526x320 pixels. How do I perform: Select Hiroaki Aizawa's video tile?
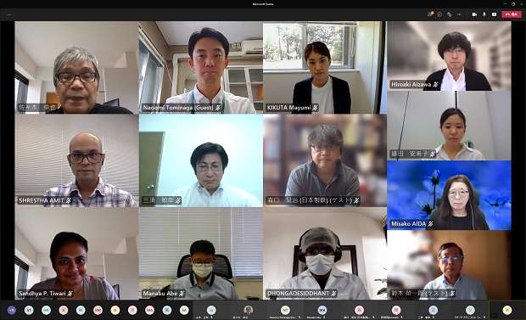pyautogui.click(x=449, y=56)
